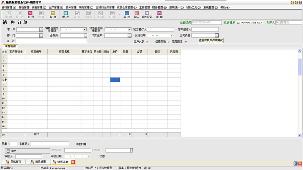Click the 快速扫描 link

click(x=81, y=144)
